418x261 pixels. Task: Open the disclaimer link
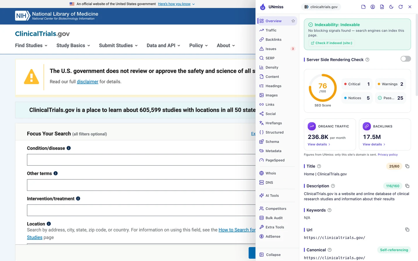[x=88, y=82]
